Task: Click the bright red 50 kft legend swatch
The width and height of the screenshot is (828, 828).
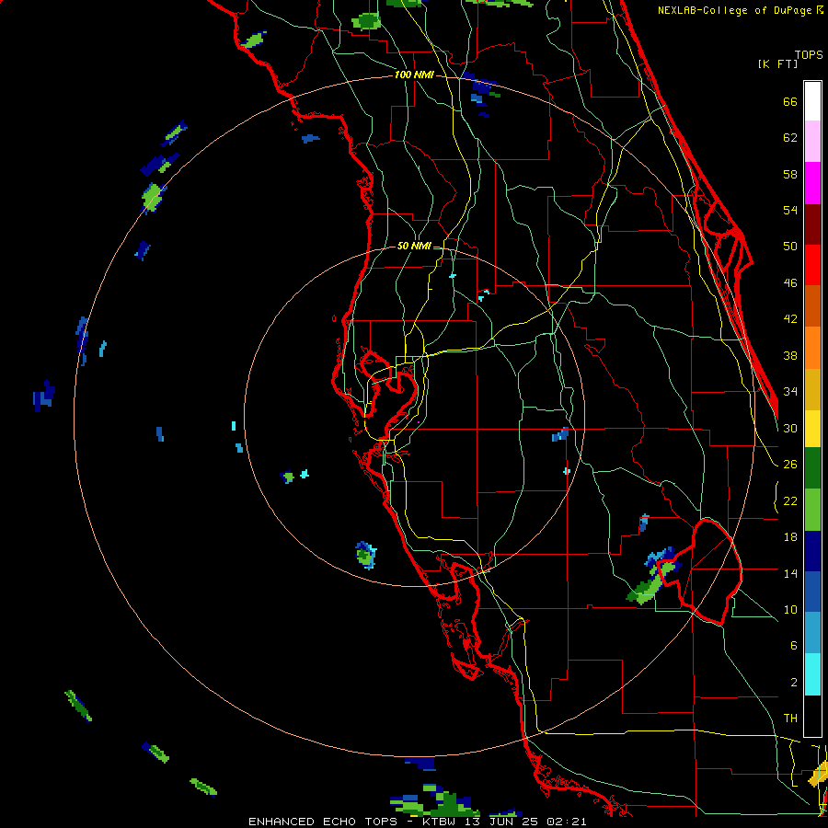Action: (812, 265)
